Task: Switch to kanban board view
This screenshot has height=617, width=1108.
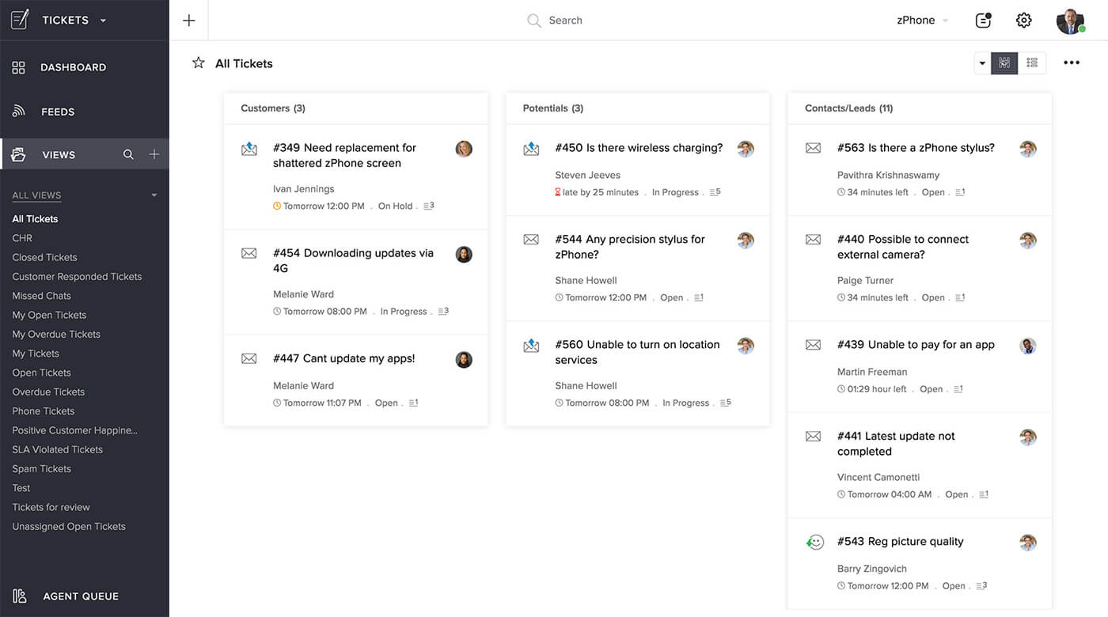Action: tap(1004, 63)
